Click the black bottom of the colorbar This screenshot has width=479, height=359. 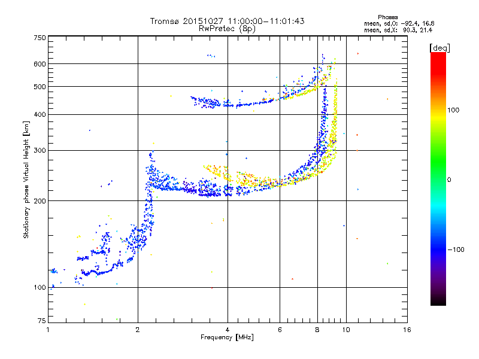pyautogui.click(x=438, y=301)
